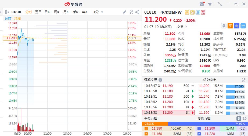Click the 卖盘五档 header
This screenshot has width=248, height=136.
(x=204, y=119)
